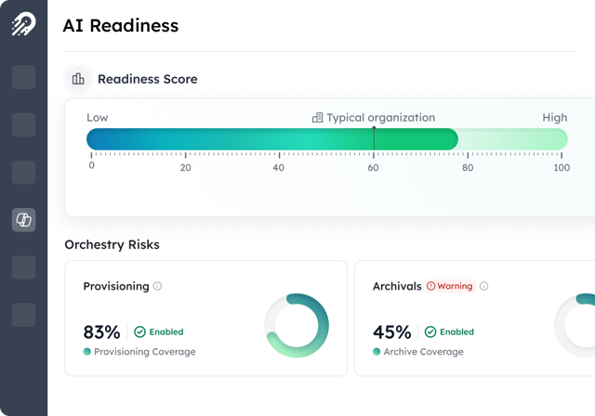This screenshot has height=416, width=595.
Task: Select the first sidebar item below the logo
Action: coord(23,77)
